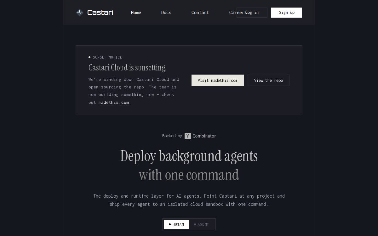Open the Contact nav item

click(200, 13)
